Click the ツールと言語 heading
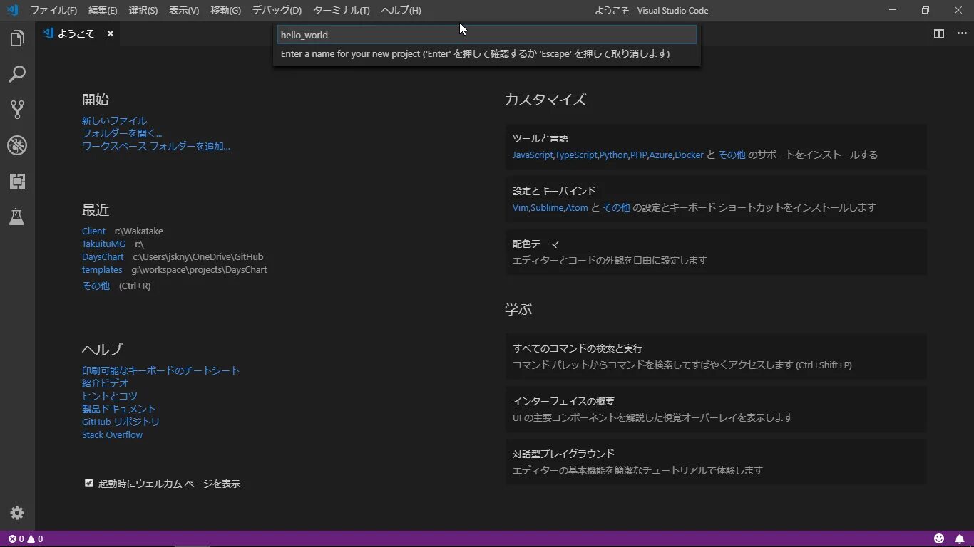 [x=540, y=138]
